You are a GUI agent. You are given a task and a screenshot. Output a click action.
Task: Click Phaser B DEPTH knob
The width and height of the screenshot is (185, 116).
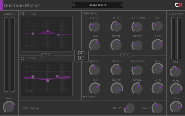[x=117, y=88]
